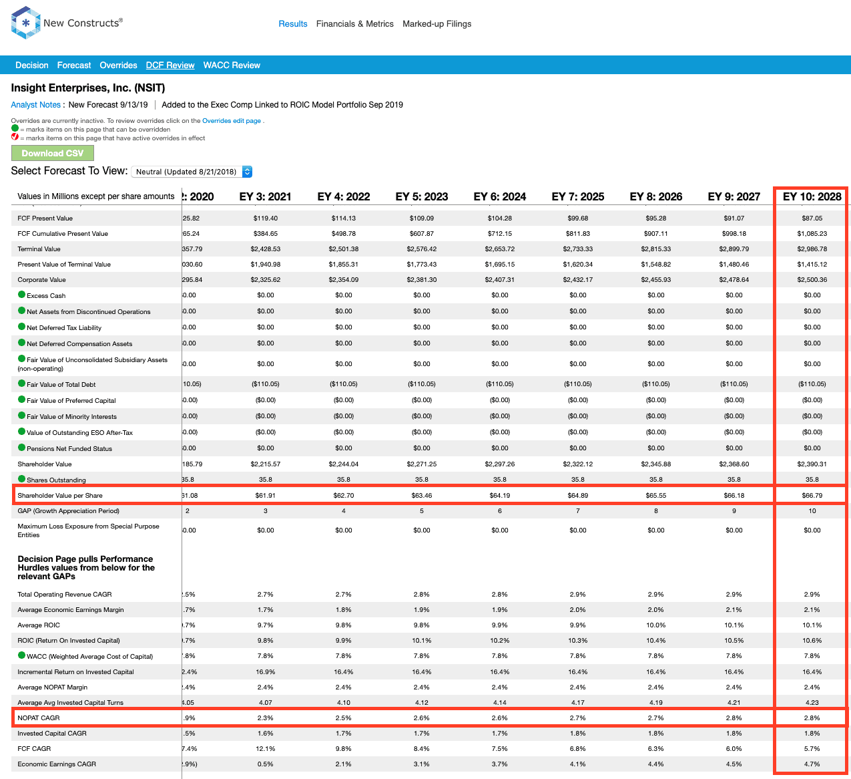Select the green dot beside Fair Value of Total Debt
Viewport: 851px width, 779px height.
(x=22, y=383)
